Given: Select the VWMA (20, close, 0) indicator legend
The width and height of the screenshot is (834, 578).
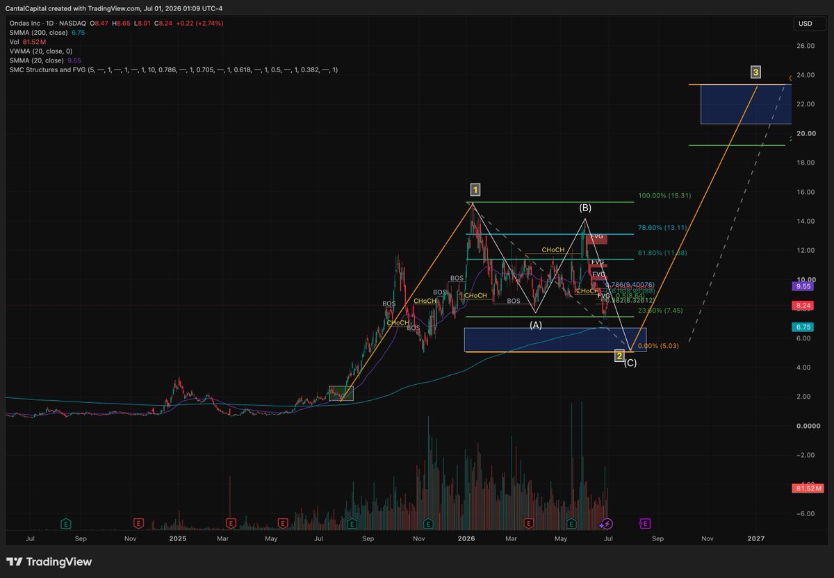Looking at the screenshot, I should pyautogui.click(x=40, y=51).
